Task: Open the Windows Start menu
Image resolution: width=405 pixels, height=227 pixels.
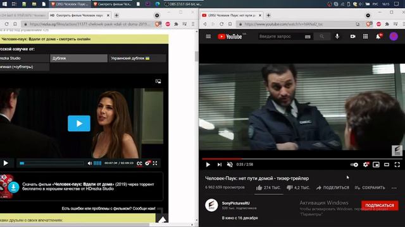Action: pos(4,4)
